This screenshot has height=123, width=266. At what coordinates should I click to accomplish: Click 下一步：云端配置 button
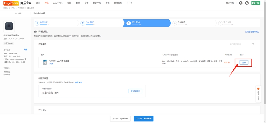143,119
